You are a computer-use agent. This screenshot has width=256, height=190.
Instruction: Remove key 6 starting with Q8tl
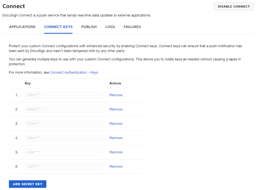(116, 166)
